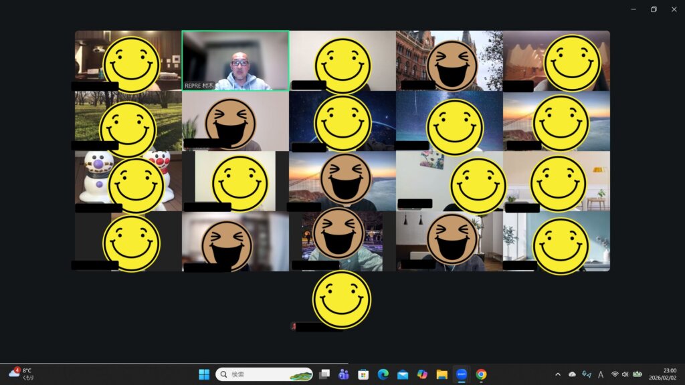Open the Windows Start menu
The height and width of the screenshot is (385, 685).
(x=204, y=374)
